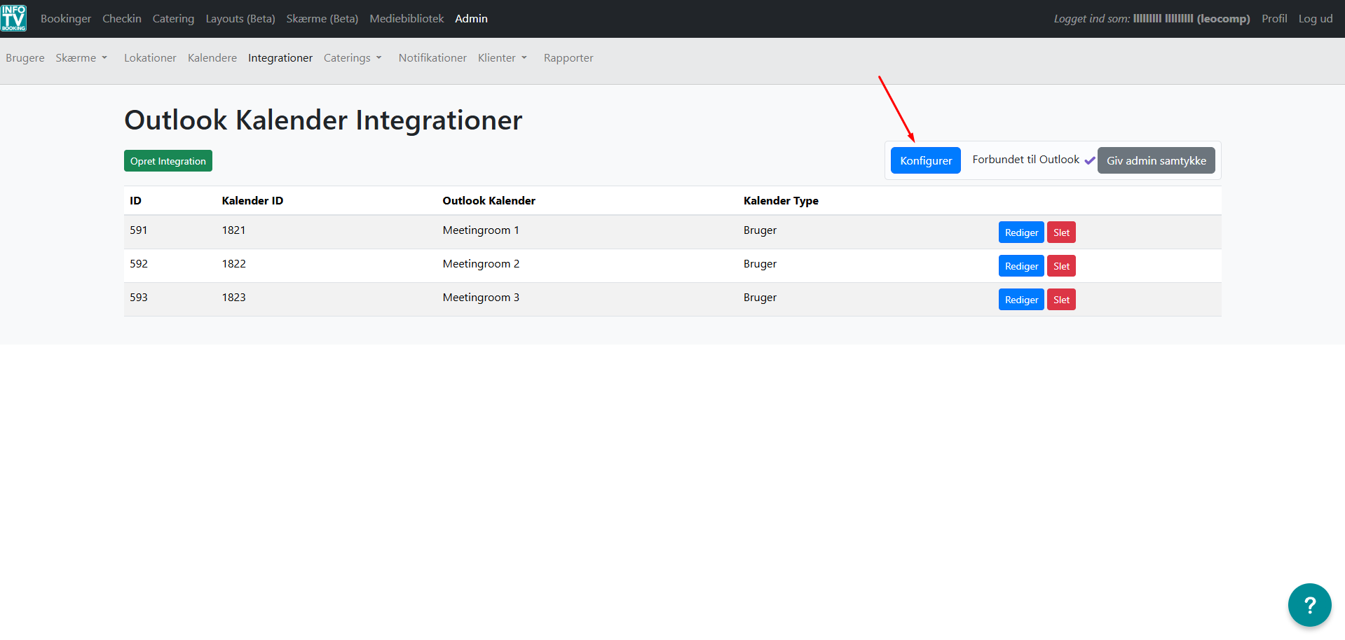
Task: Click the InfoTV Booking logo
Action: (x=14, y=18)
